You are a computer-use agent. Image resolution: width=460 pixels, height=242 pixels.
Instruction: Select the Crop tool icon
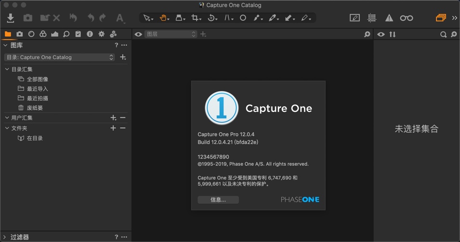coord(196,18)
